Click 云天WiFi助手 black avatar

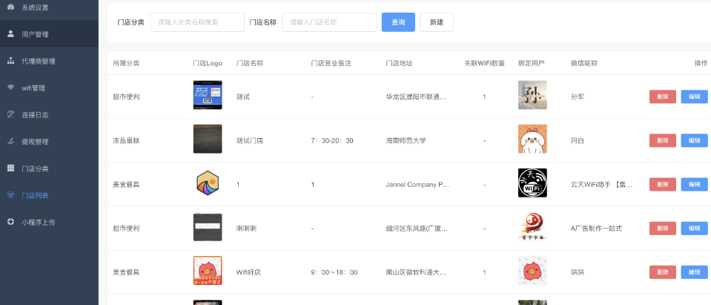click(532, 183)
